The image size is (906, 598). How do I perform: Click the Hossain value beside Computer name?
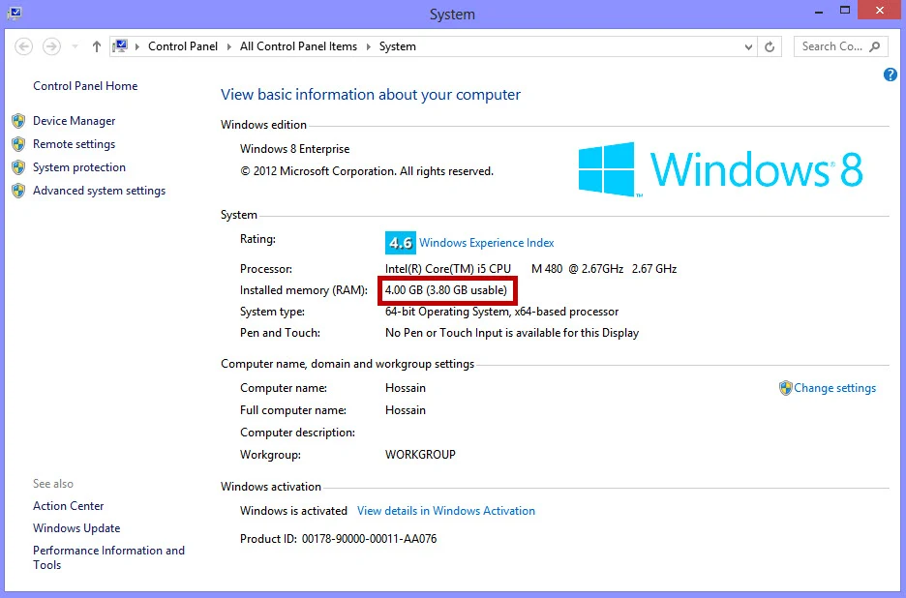(405, 388)
